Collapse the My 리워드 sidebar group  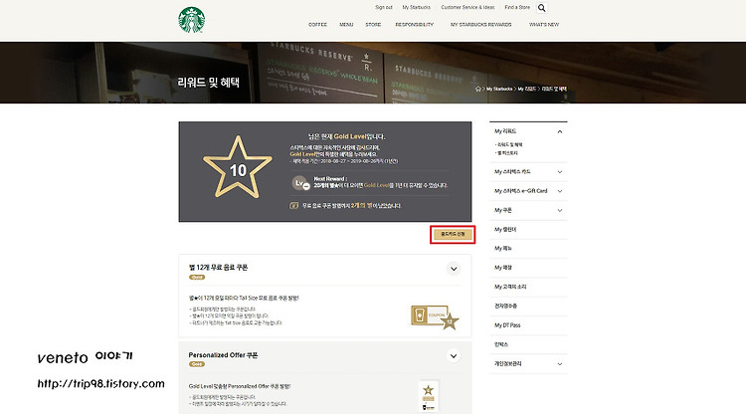560,131
